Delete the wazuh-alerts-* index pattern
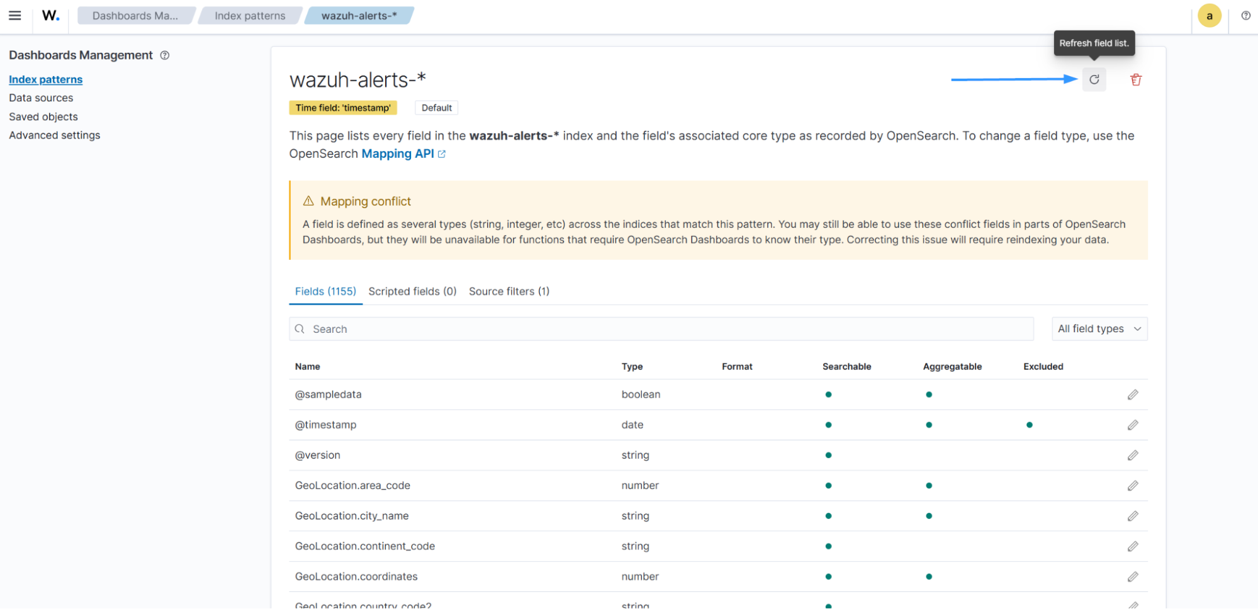This screenshot has height=609, width=1258. [1135, 80]
